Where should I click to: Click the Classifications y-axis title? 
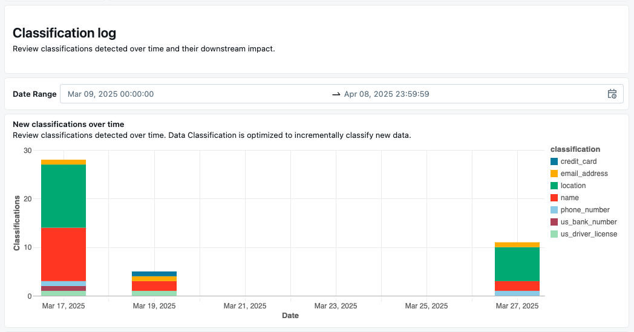[x=16, y=223]
